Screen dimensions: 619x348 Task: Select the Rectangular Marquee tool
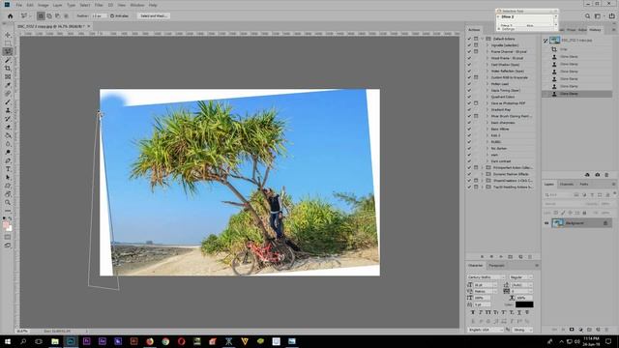click(8, 43)
